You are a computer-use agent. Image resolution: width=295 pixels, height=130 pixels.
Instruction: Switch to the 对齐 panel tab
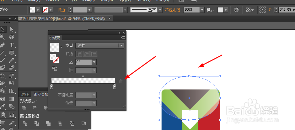pos(25,94)
